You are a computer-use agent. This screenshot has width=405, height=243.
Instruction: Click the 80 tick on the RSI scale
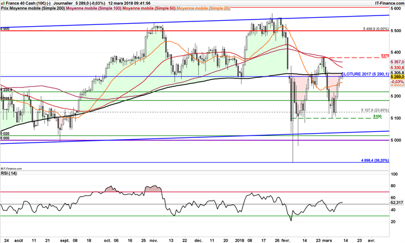(x=393, y=186)
